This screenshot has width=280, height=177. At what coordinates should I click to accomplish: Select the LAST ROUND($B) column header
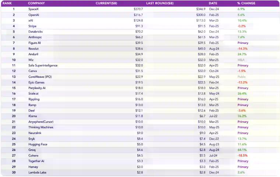coord(160,3)
